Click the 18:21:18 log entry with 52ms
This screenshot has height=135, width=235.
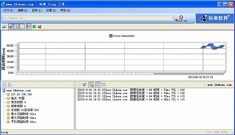131,96
